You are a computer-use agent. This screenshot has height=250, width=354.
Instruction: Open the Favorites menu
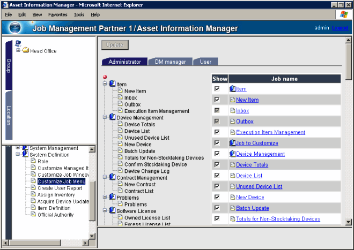pos(57,14)
